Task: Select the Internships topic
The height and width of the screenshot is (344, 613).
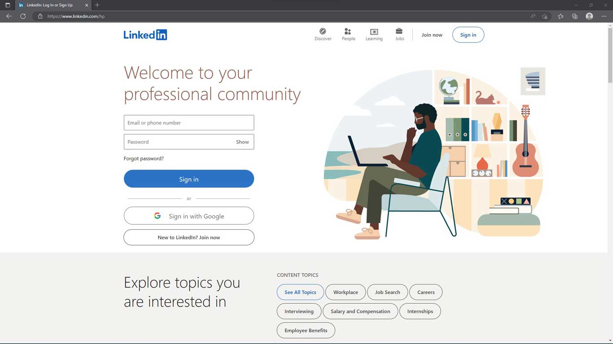Action: [420, 311]
